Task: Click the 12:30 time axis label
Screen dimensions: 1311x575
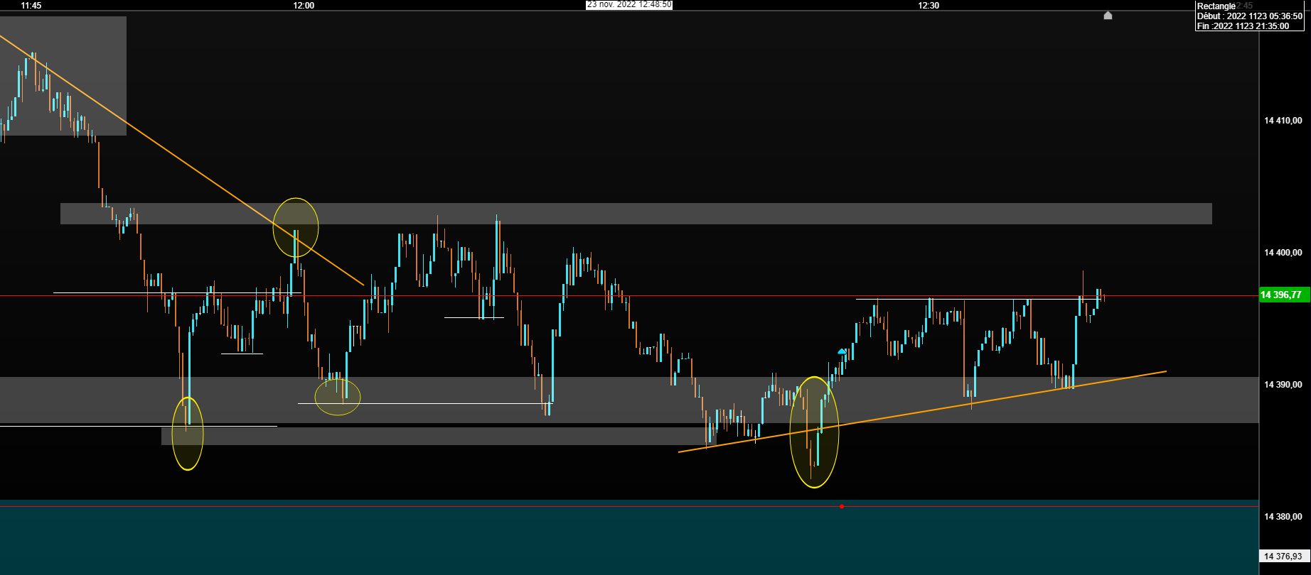Action: pyautogui.click(x=929, y=5)
